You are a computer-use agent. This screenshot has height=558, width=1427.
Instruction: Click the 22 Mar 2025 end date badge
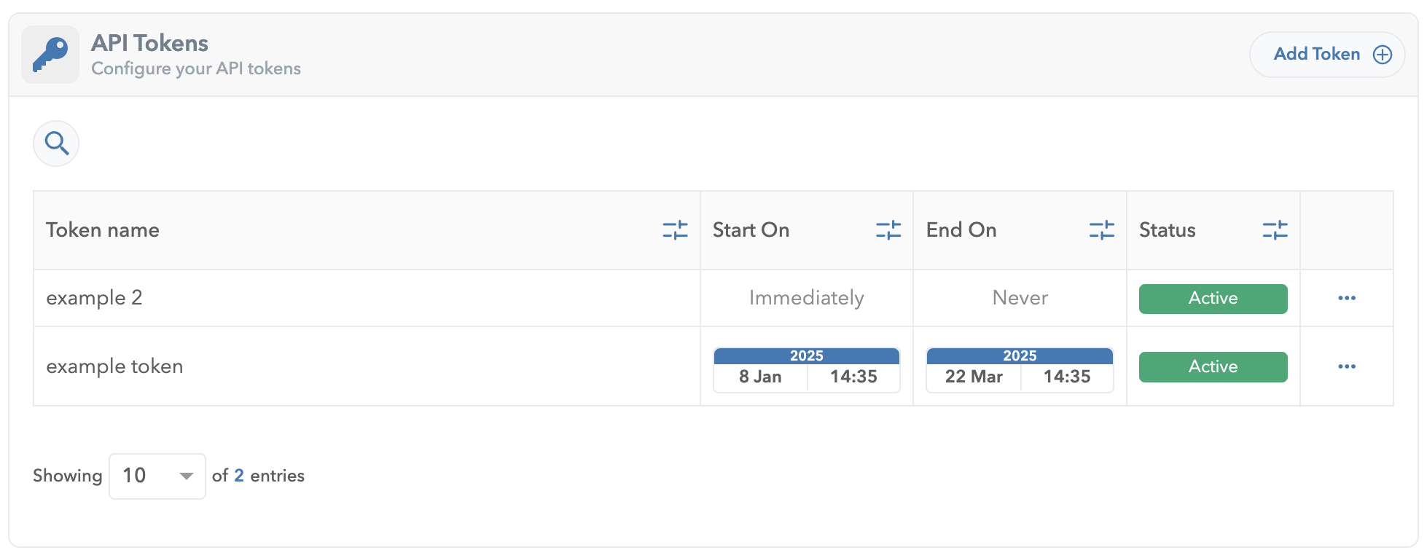pyautogui.click(x=1019, y=370)
